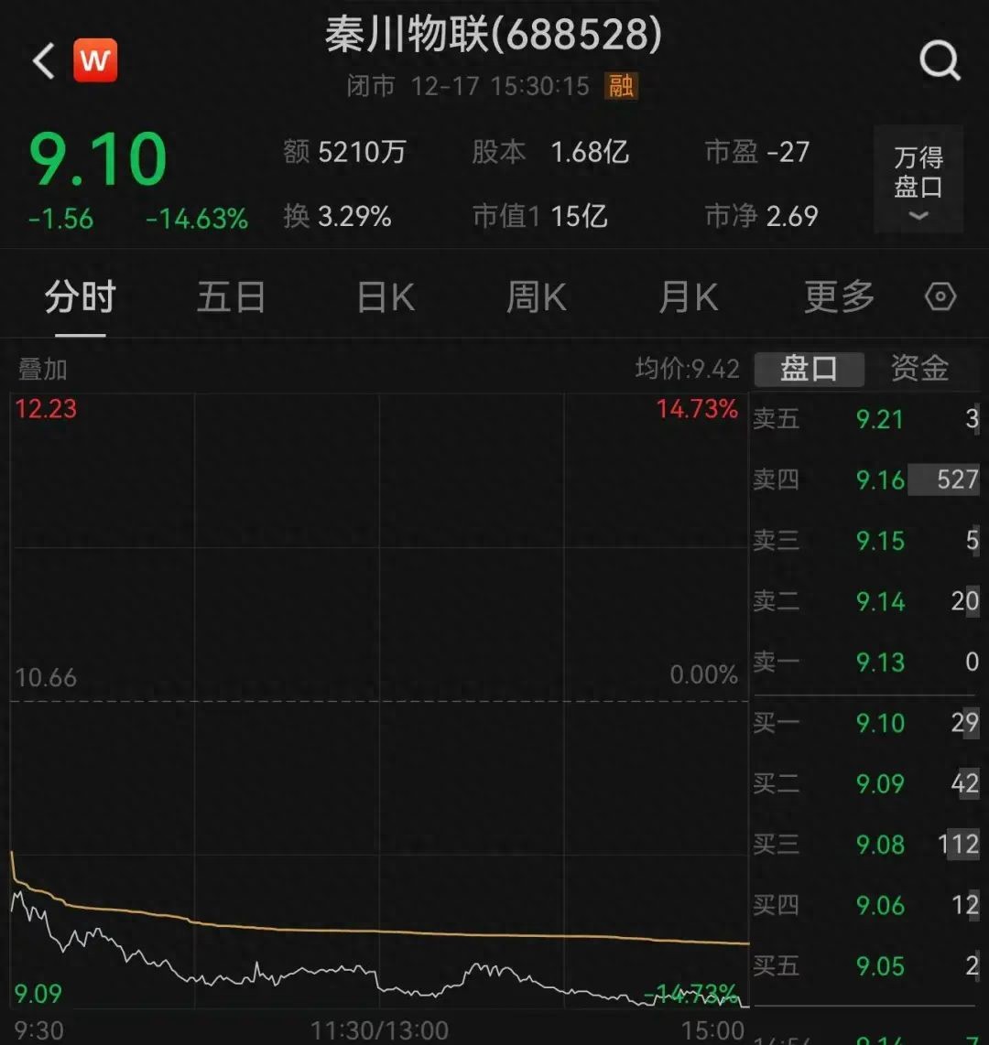Open the Wind app logo icon

(x=95, y=60)
